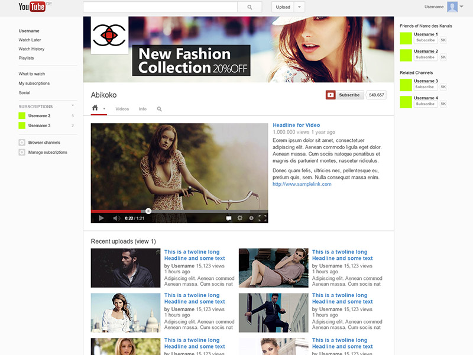Open the samplelink.com link
473x355 pixels.
tap(302, 184)
